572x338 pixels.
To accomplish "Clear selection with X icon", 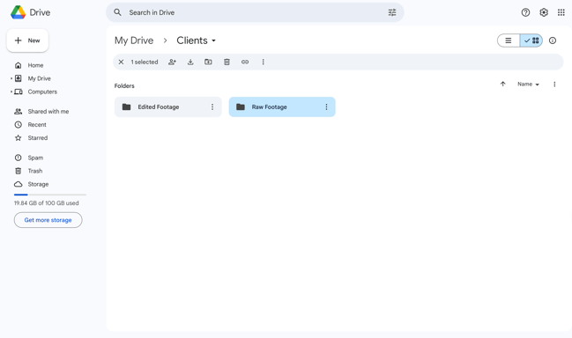I will coord(121,62).
